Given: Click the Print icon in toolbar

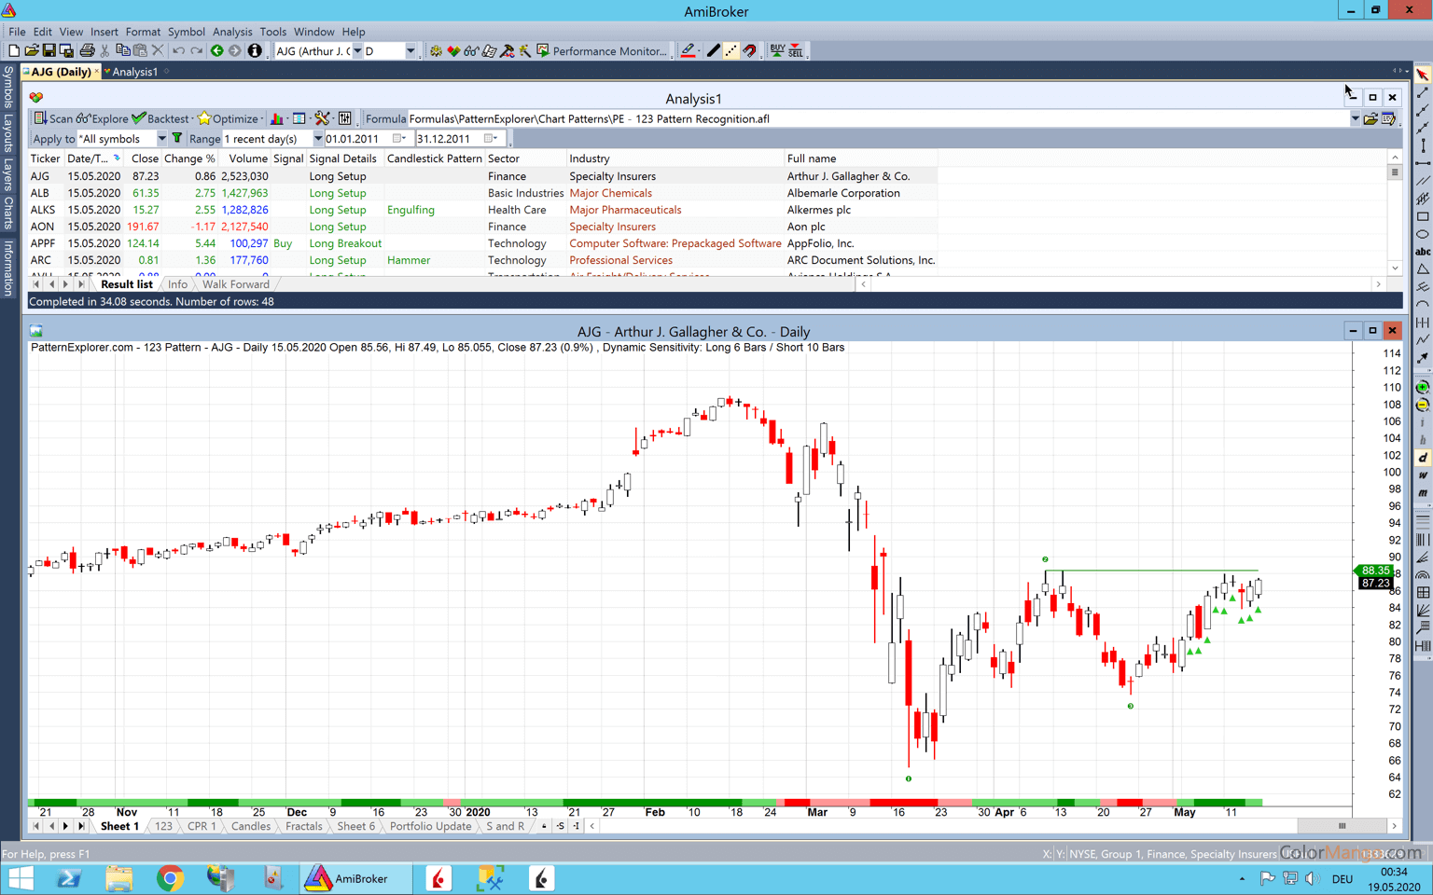Looking at the screenshot, I should click(87, 51).
